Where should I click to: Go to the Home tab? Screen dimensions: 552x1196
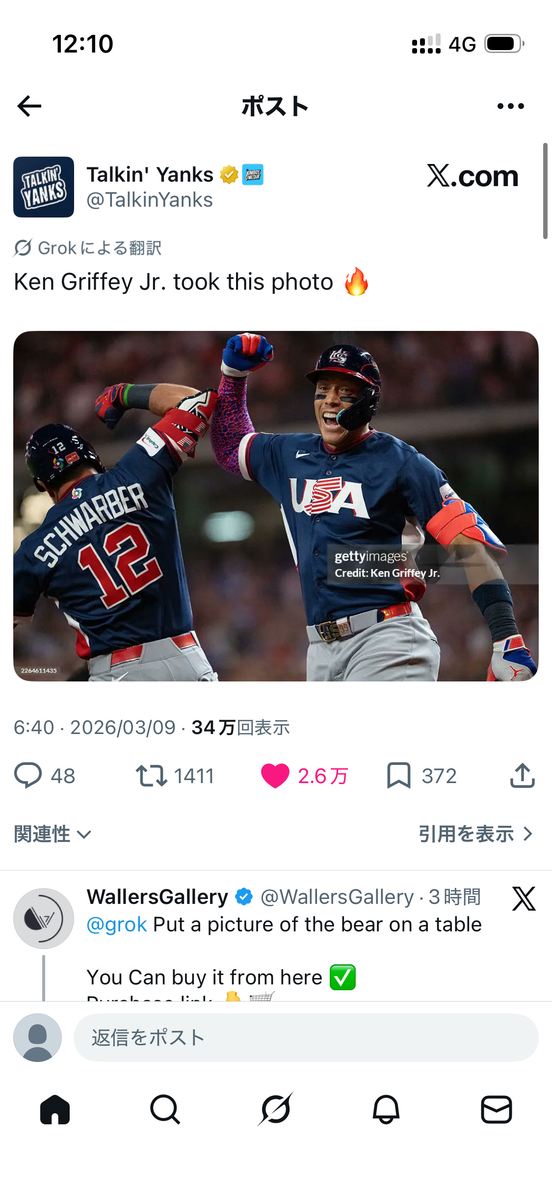click(55, 1110)
